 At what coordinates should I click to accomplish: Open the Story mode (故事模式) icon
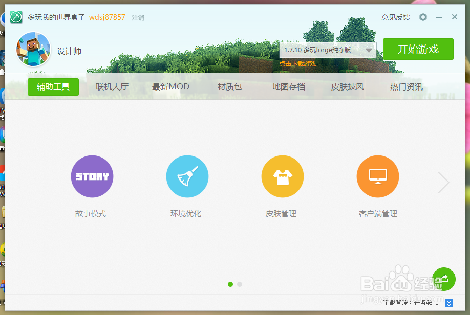coord(92,176)
